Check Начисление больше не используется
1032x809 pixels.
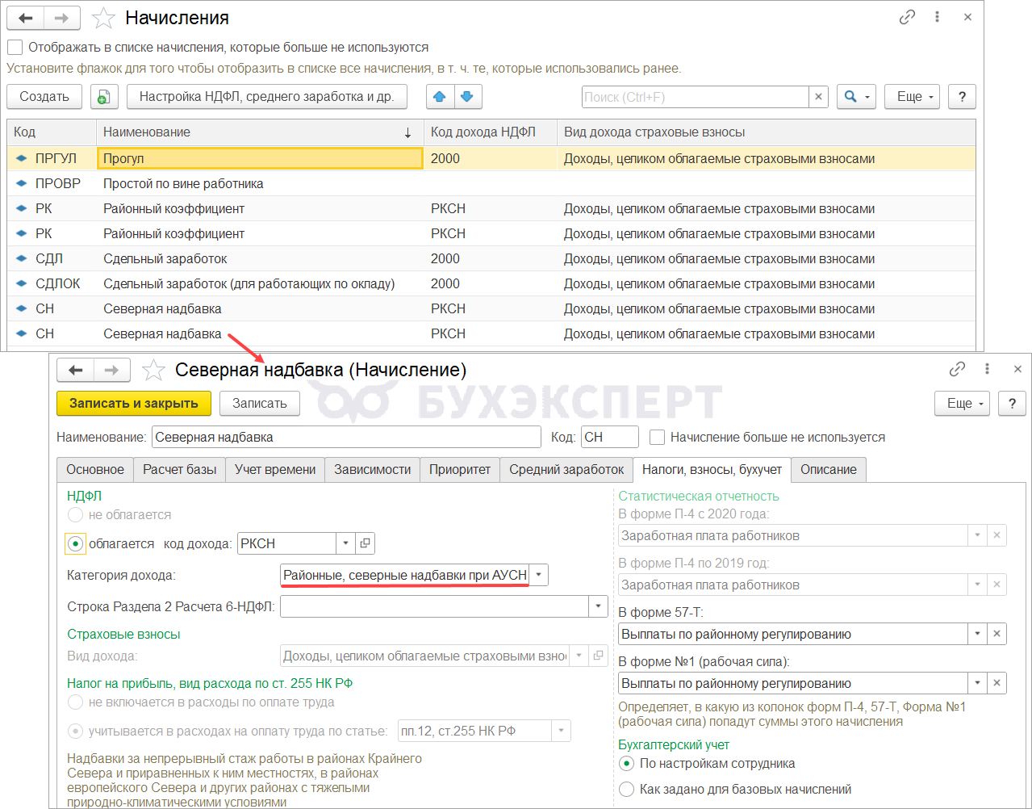658,437
